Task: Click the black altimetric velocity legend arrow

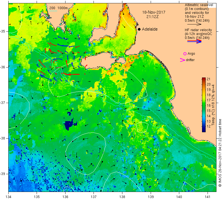Action: tap(194, 24)
